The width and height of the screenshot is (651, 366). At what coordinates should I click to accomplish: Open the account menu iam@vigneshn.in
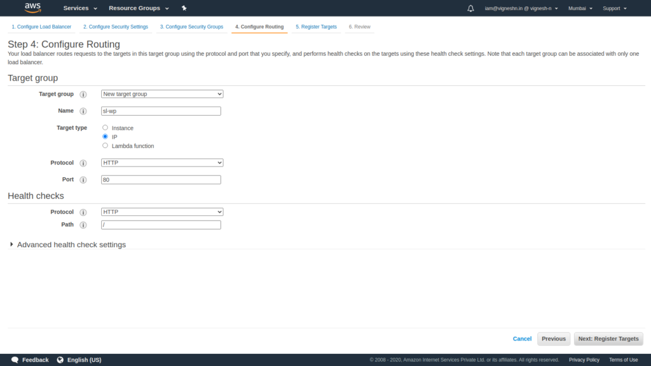521,8
